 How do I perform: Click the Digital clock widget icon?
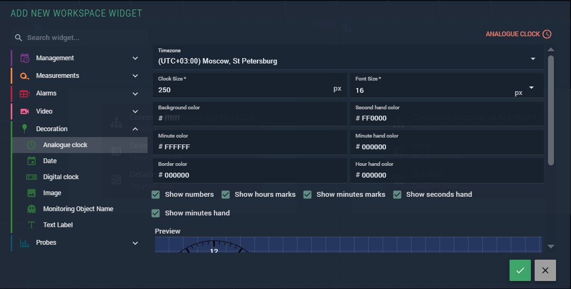[x=32, y=177]
